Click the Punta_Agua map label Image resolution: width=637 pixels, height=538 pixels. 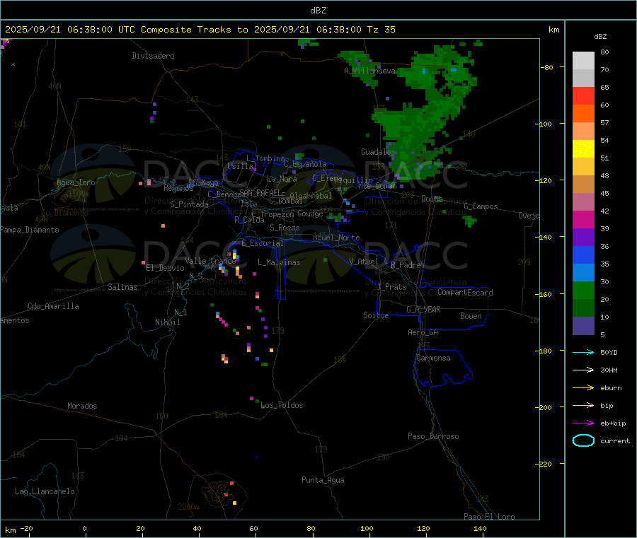(323, 480)
